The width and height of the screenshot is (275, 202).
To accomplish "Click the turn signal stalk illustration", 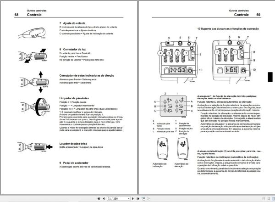I will [x=34, y=82].
